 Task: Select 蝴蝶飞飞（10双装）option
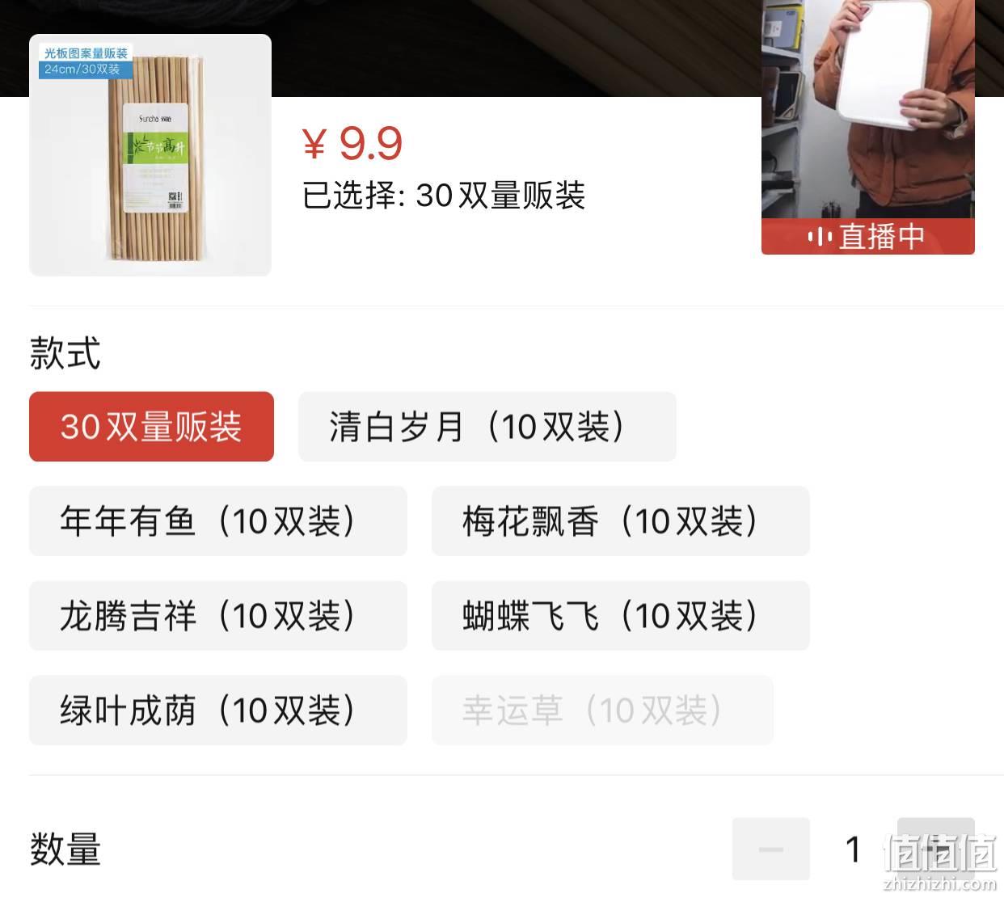tap(620, 616)
